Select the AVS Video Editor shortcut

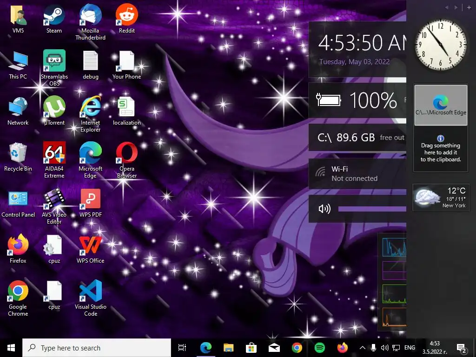[x=54, y=206]
